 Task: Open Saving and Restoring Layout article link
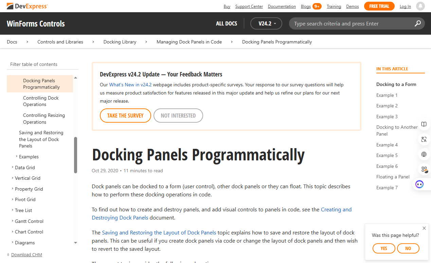click(159, 232)
